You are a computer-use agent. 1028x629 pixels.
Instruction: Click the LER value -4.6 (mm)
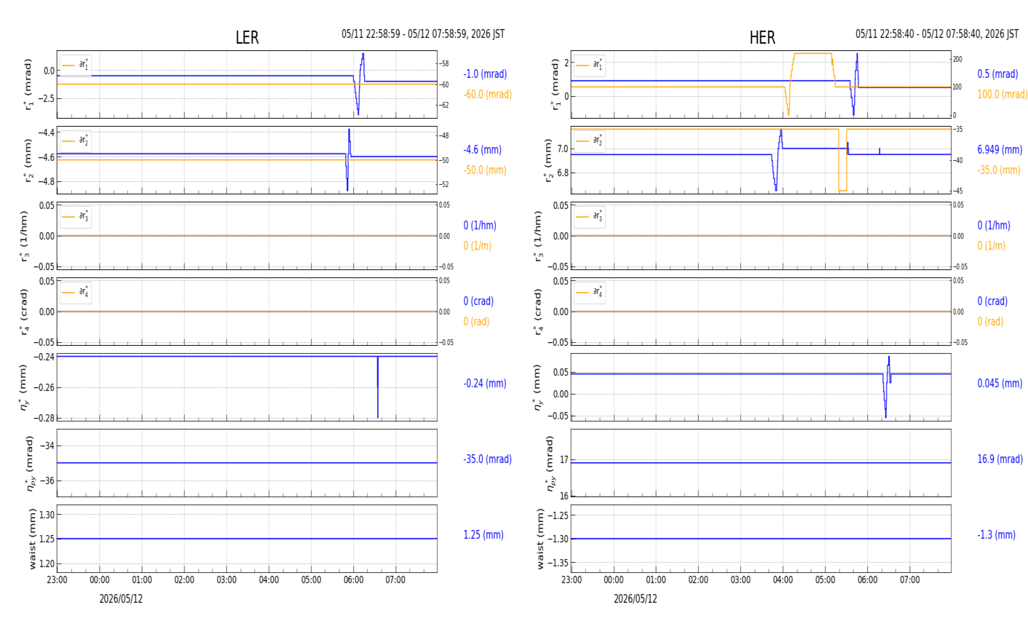482,150
